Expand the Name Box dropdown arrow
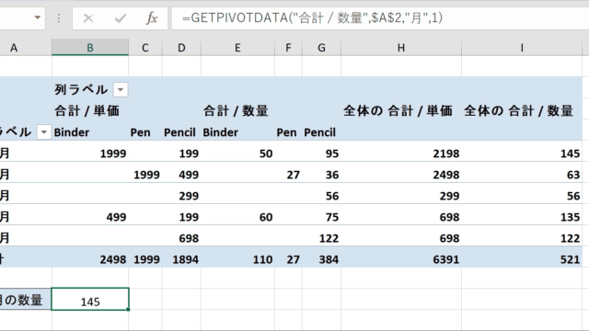The width and height of the screenshot is (589, 331). pos(37,17)
